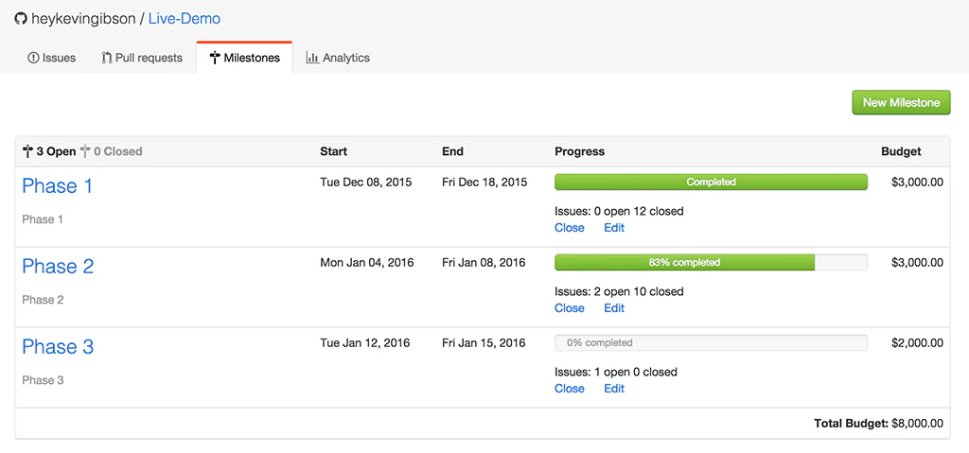Switch to the Issues tab
This screenshot has height=453, width=969.
coord(52,58)
